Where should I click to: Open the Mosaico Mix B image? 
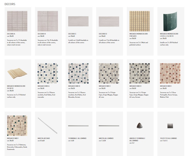coord(78,73)
